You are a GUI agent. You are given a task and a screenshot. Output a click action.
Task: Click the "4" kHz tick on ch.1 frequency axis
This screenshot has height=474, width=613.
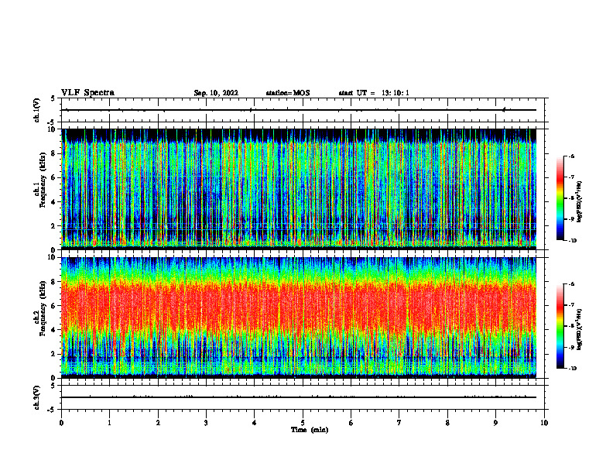pyautogui.click(x=54, y=202)
